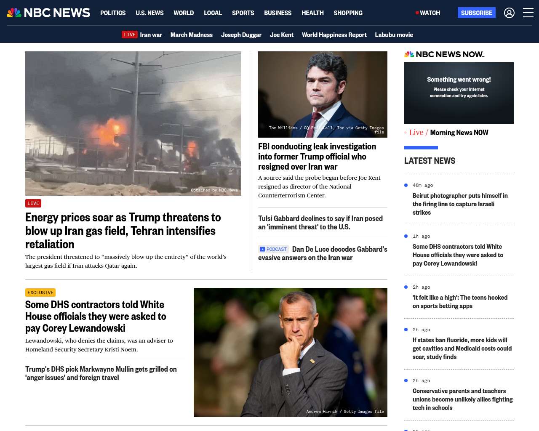Screen dimensions: 539x431
Task: Click the Joe Kent probe summary text
Action: coord(319,186)
